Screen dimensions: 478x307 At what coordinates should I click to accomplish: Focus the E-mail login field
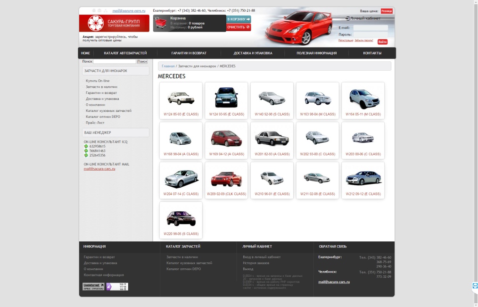click(x=371, y=28)
